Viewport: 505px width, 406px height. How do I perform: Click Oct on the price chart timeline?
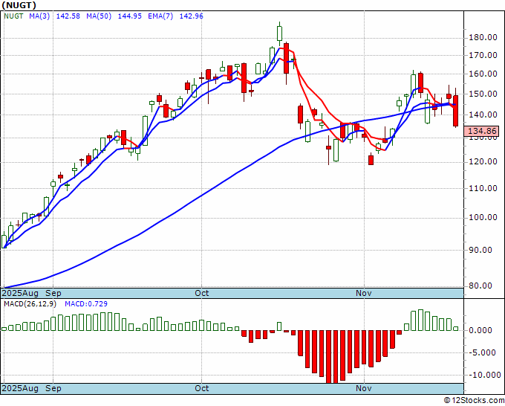click(x=202, y=293)
